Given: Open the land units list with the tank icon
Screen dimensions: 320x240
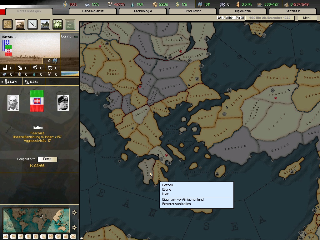Looking at the screenshot, I should (20, 24).
